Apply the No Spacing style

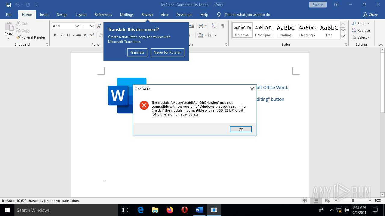(x=264, y=30)
